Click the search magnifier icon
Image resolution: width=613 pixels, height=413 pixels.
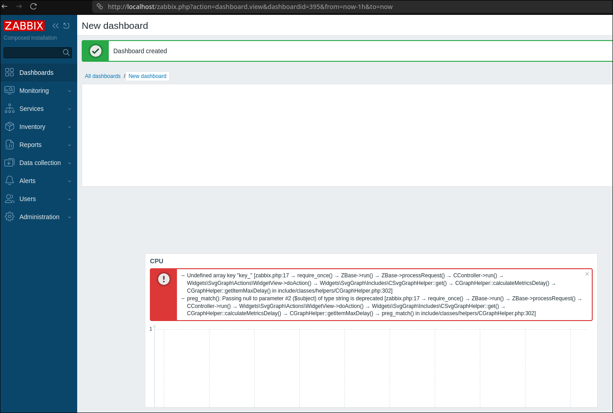pos(66,53)
